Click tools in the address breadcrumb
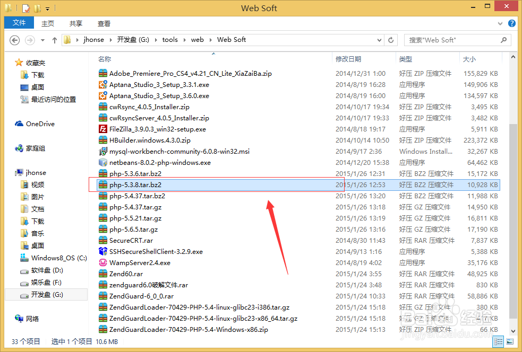Image resolution: width=522 pixels, height=352 pixels. tap(170, 40)
